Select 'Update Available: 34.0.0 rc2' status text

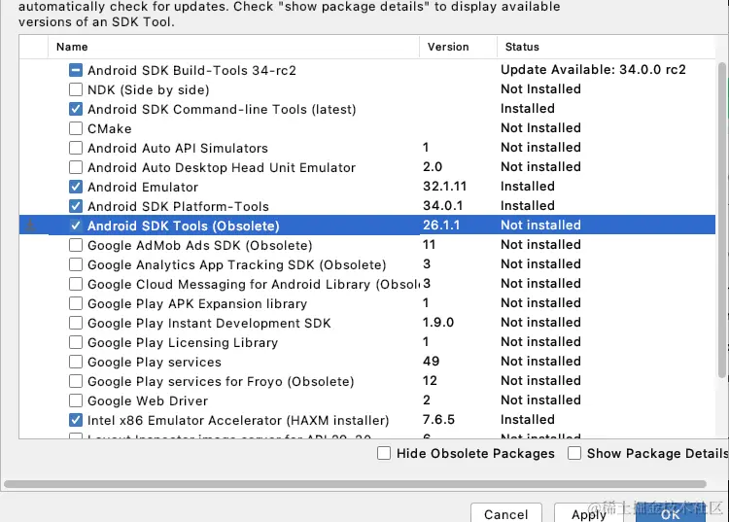pyautogui.click(x=593, y=70)
